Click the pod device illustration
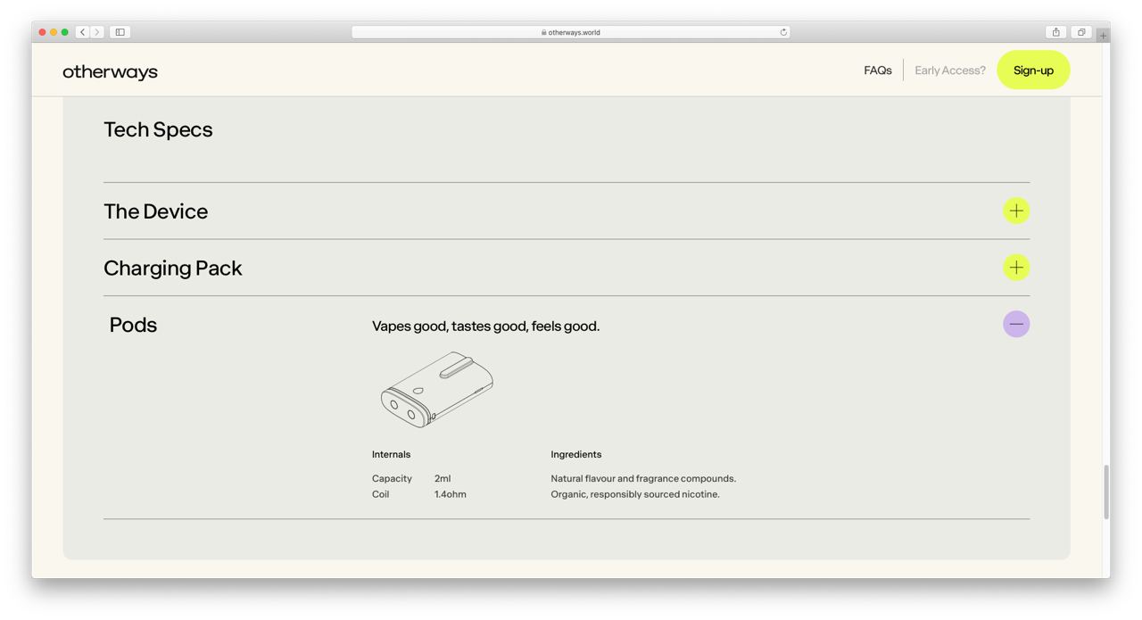The height and width of the screenshot is (620, 1142). 437,390
